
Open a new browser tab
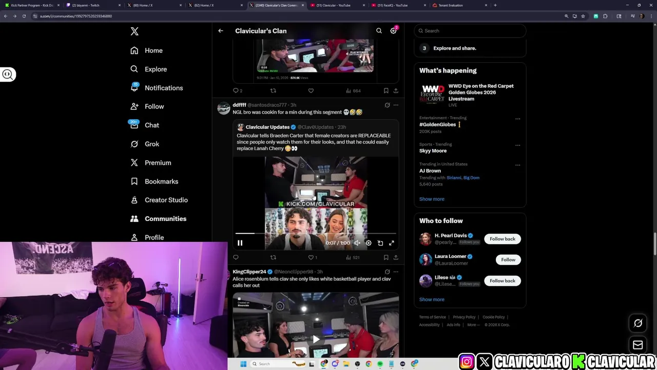coord(495,5)
